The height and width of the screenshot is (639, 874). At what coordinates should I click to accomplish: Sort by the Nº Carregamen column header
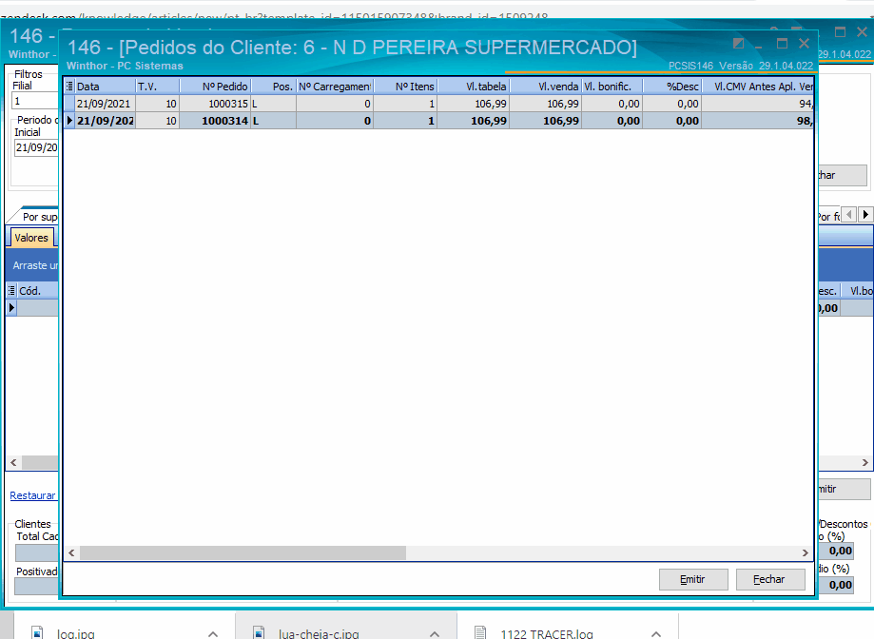click(x=335, y=87)
